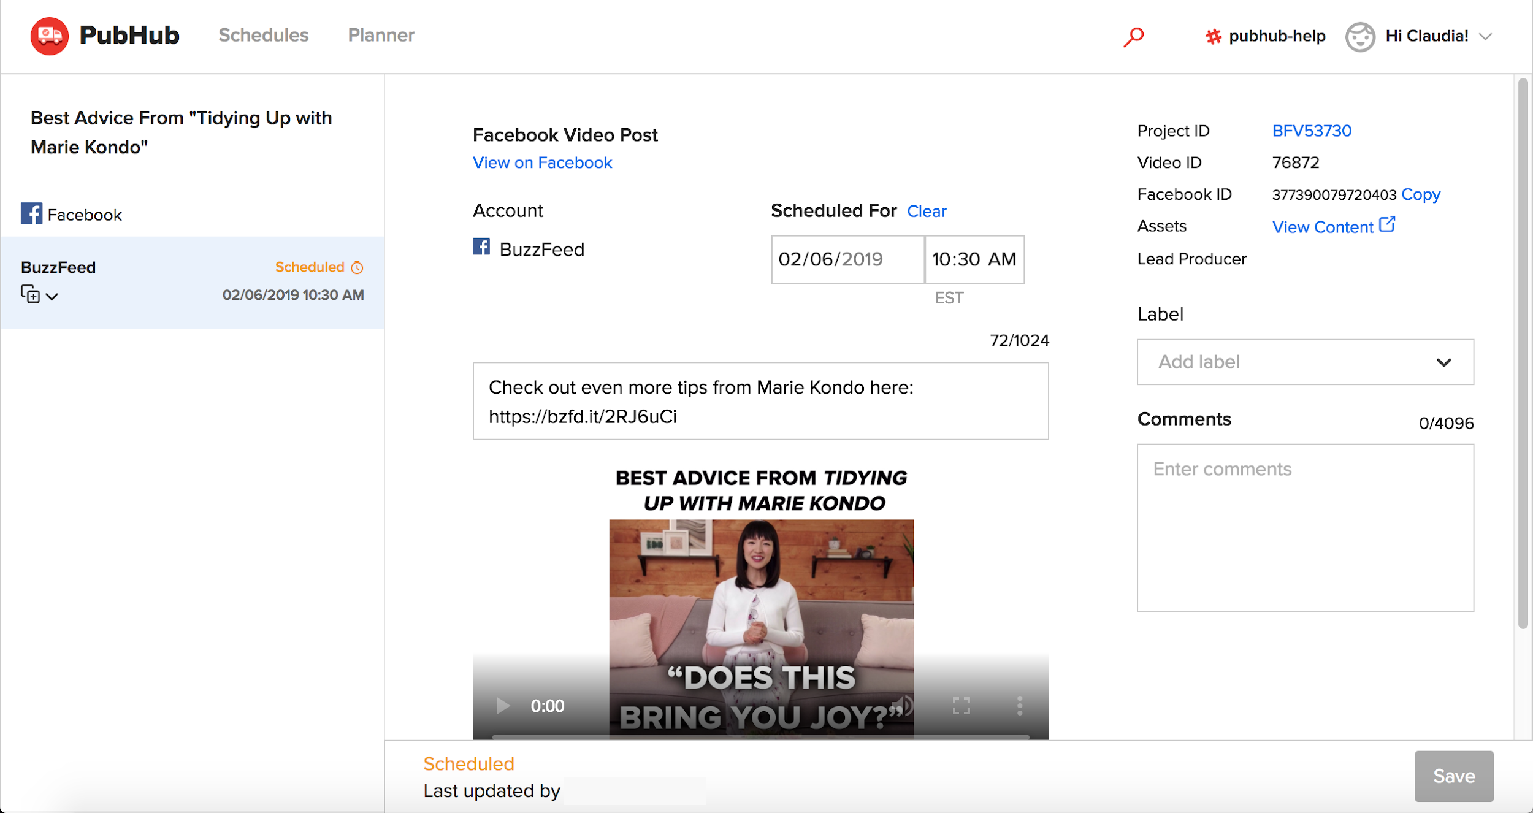Click the pubhub-help link
This screenshot has height=813, width=1533.
[1277, 36]
